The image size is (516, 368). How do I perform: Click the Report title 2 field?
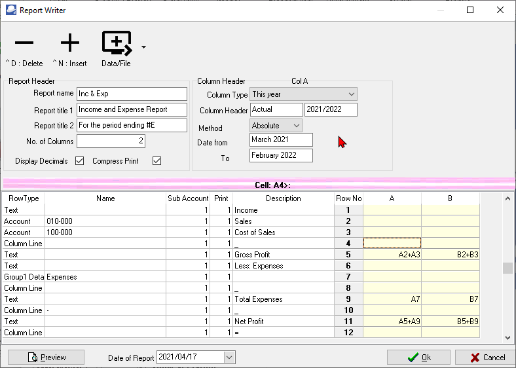pos(132,126)
